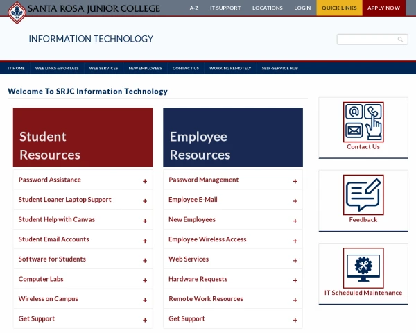
Task: Click the Santa Rosa Junior College title
Action: click(x=94, y=8)
